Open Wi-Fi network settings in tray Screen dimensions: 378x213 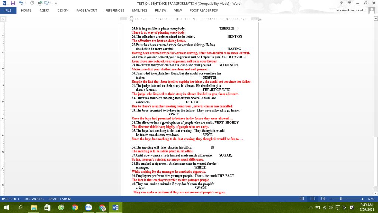tap(325, 207)
